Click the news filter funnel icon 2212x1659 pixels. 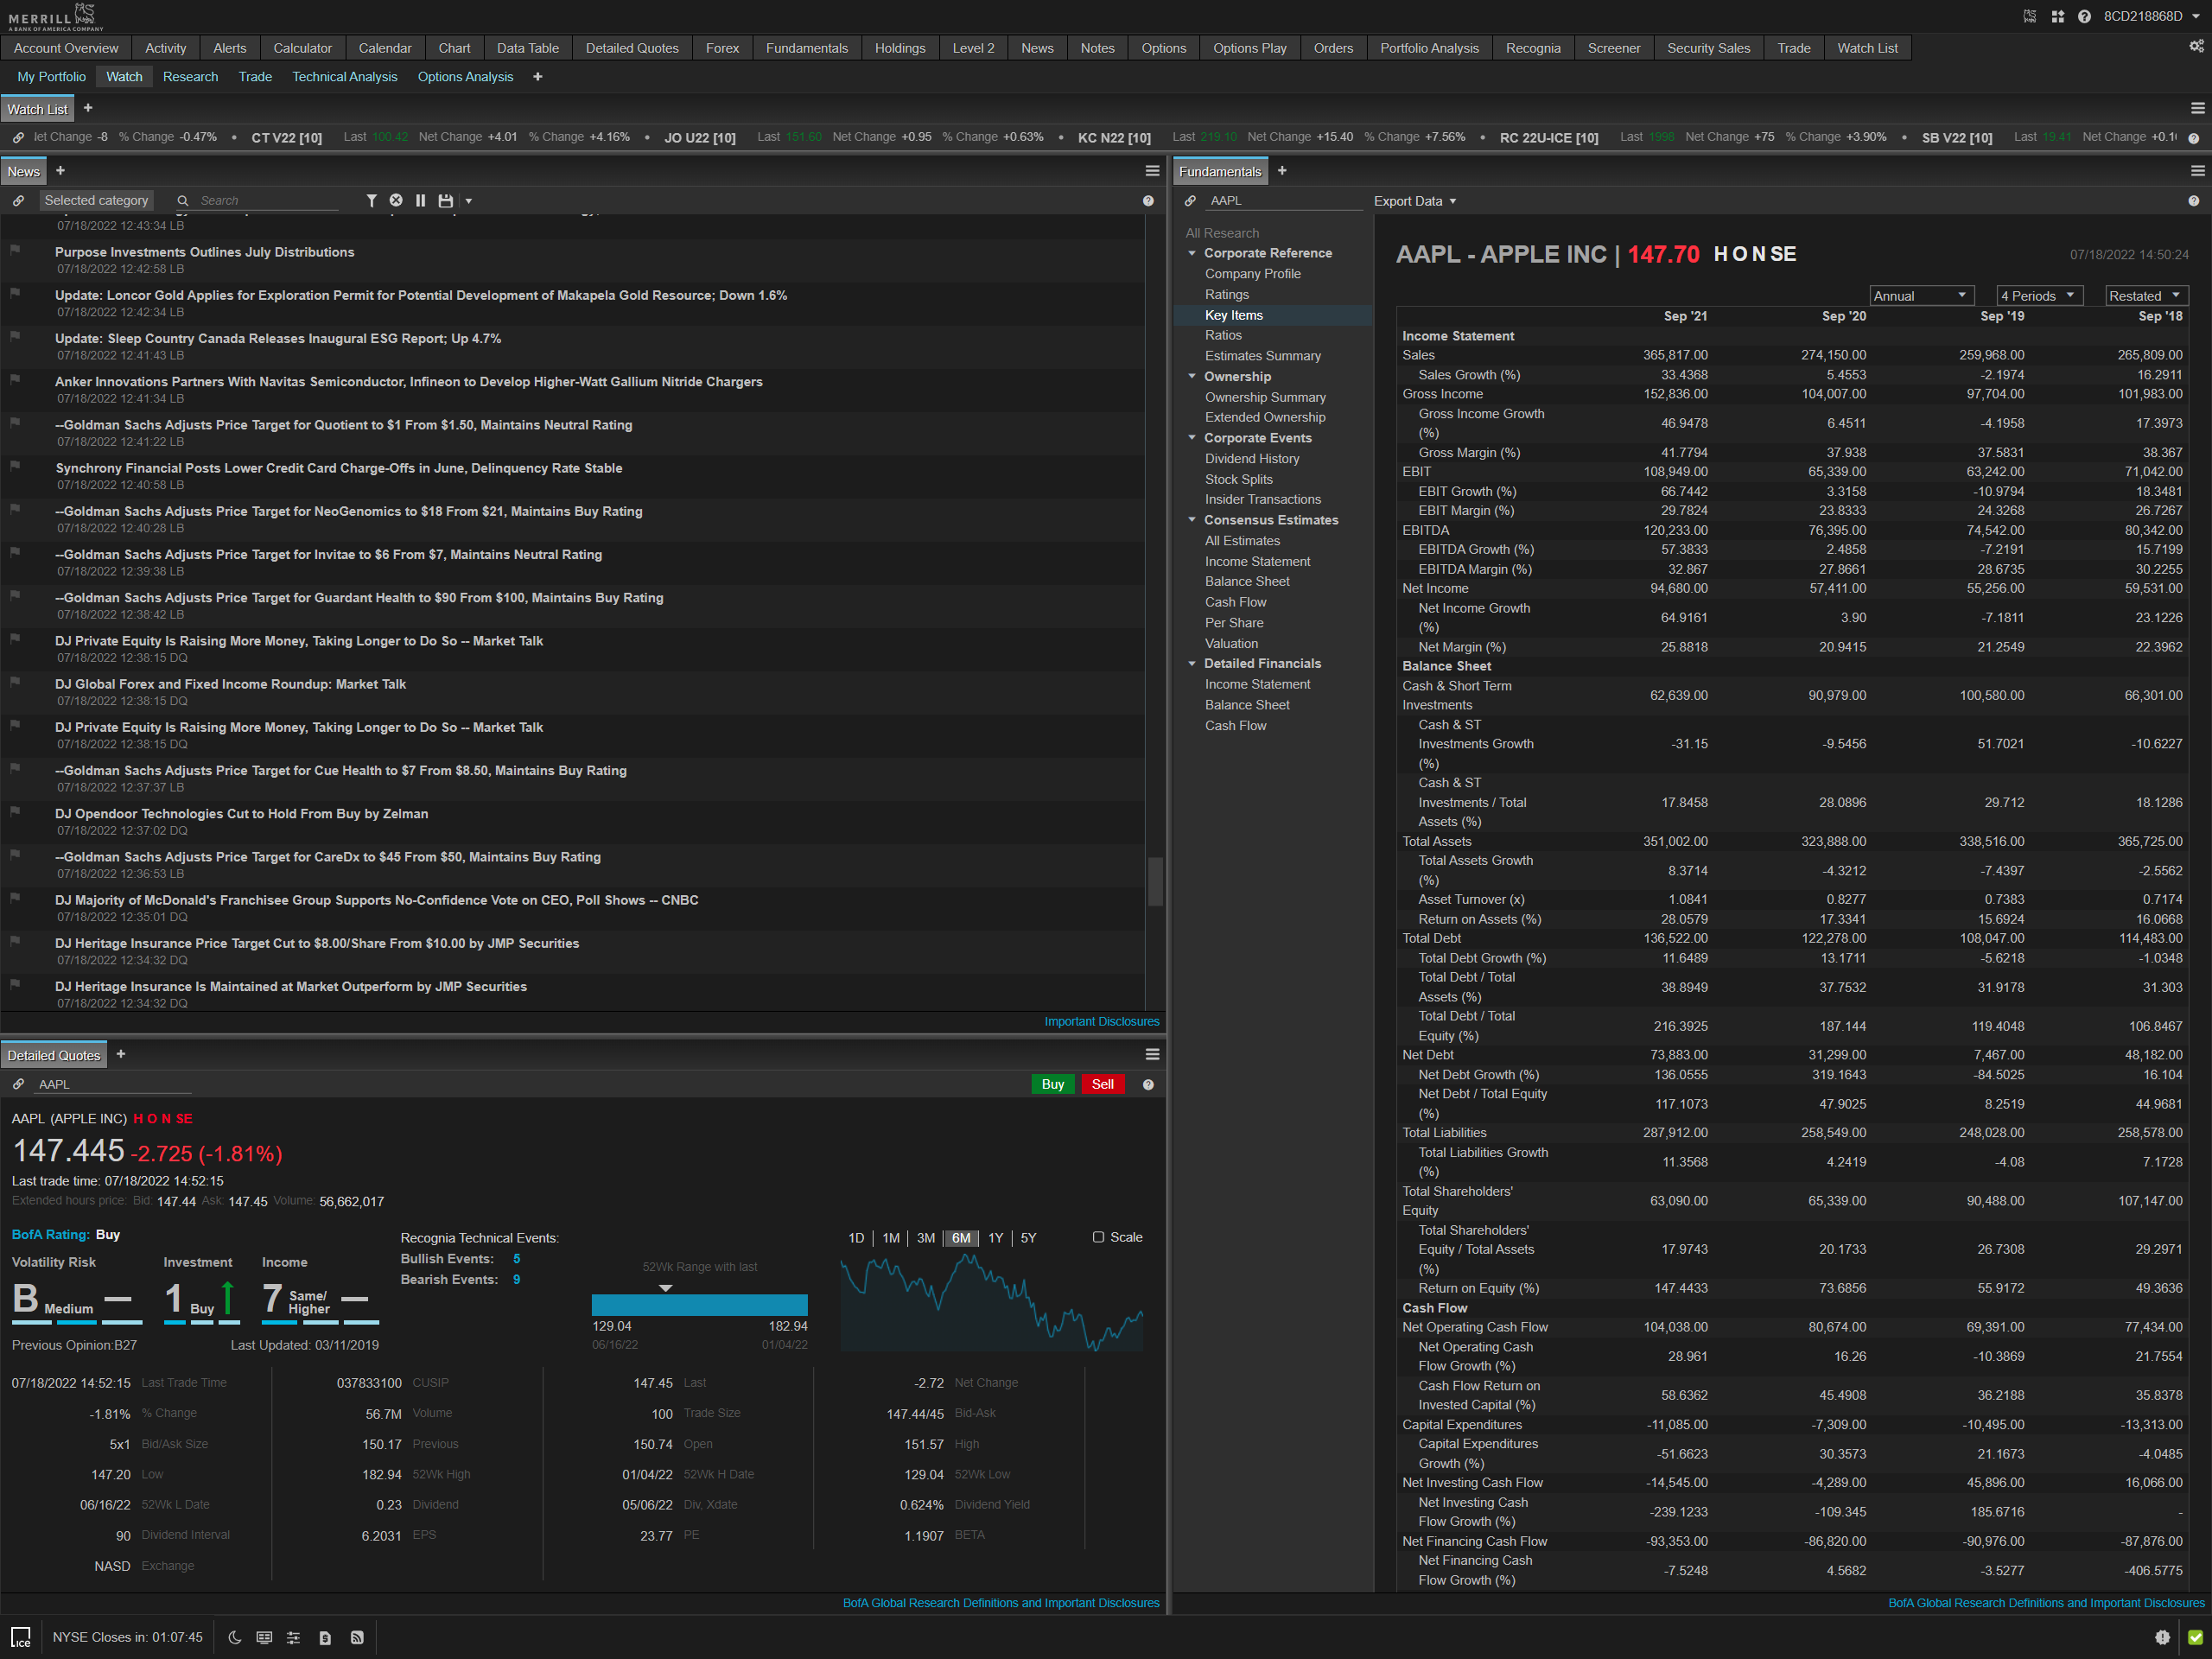point(371,201)
